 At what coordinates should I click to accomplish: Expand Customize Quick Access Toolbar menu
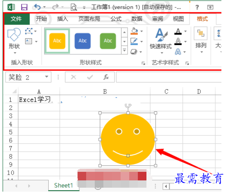[84, 7]
